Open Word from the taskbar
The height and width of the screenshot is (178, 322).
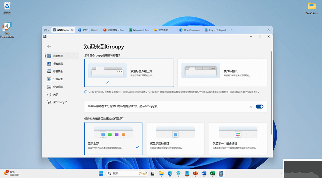[x=204, y=174]
